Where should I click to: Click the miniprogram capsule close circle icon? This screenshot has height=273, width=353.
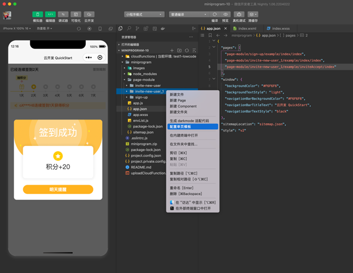pos(100,58)
